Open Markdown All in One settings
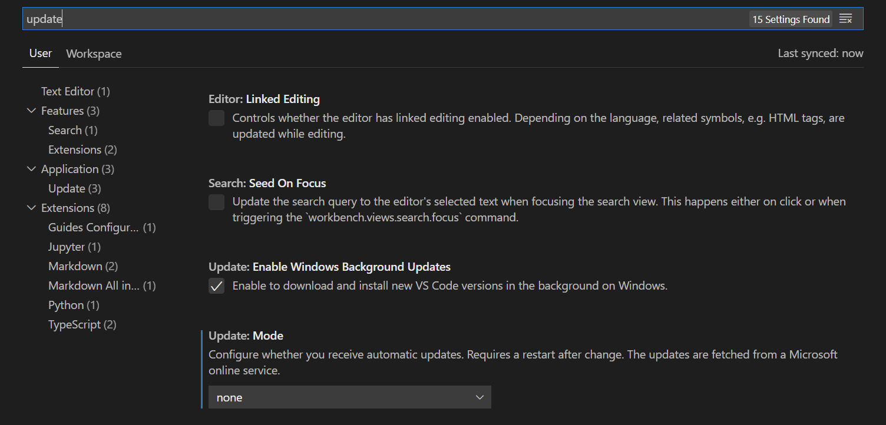Image resolution: width=886 pixels, height=425 pixels. [x=102, y=285]
